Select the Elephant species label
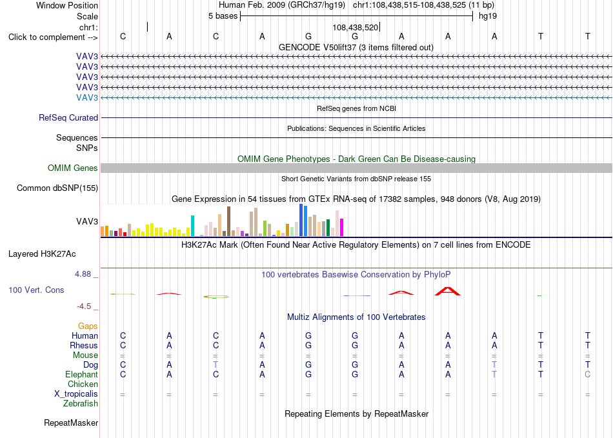 click(82, 374)
